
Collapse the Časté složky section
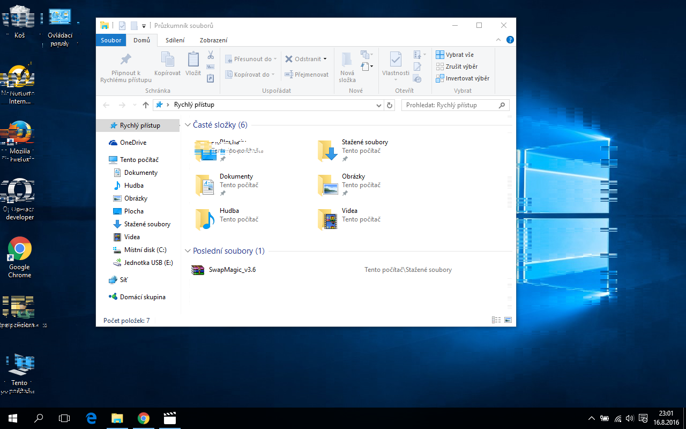(x=188, y=125)
